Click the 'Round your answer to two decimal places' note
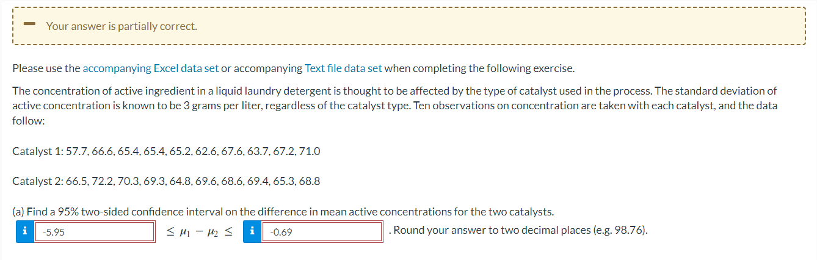The width and height of the screenshot is (817, 260). pyautogui.click(x=521, y=231)
